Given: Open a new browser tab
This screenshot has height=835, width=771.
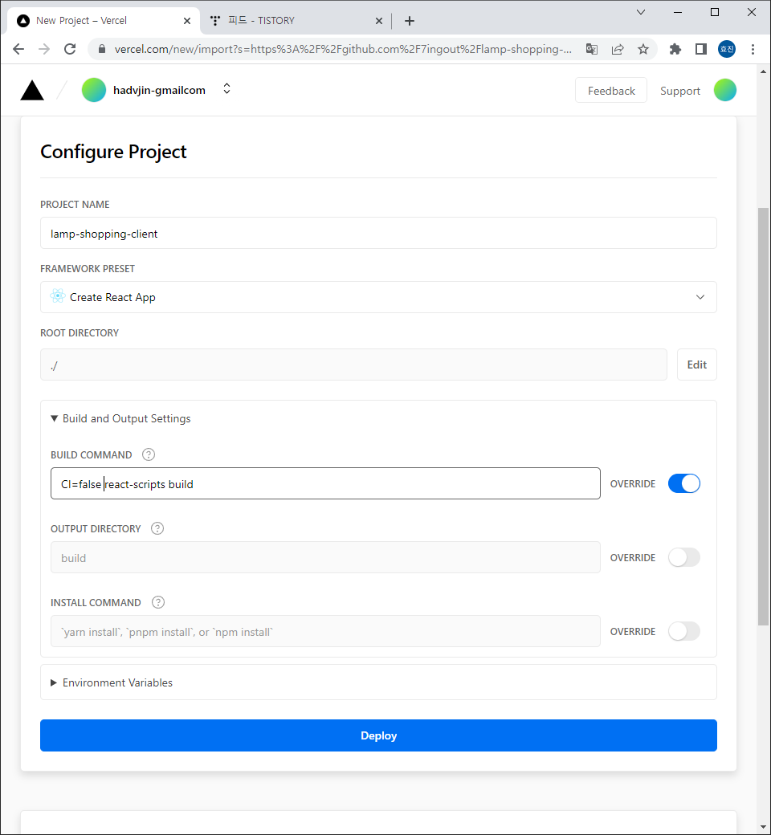Looking at the screenshot, I should (410, 21).
